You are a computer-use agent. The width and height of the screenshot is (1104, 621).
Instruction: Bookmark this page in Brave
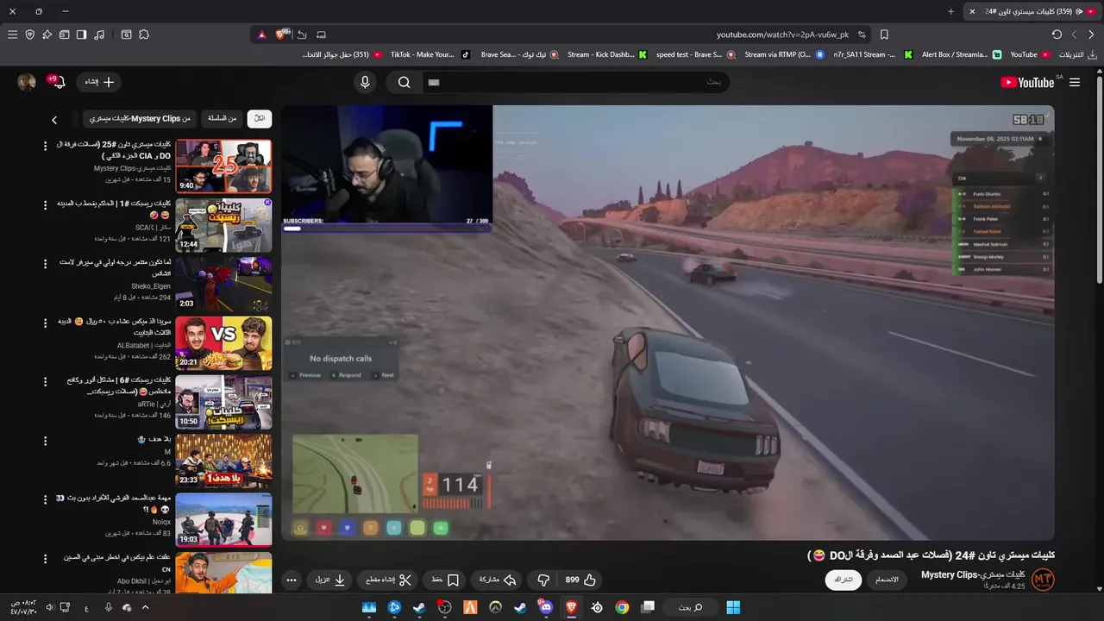[x=884, y=34]
